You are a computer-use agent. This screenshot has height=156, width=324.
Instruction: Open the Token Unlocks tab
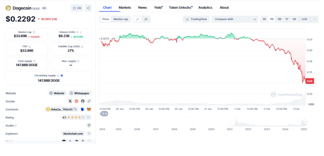[180, 8]
